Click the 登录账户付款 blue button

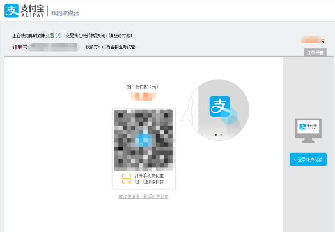308,159
